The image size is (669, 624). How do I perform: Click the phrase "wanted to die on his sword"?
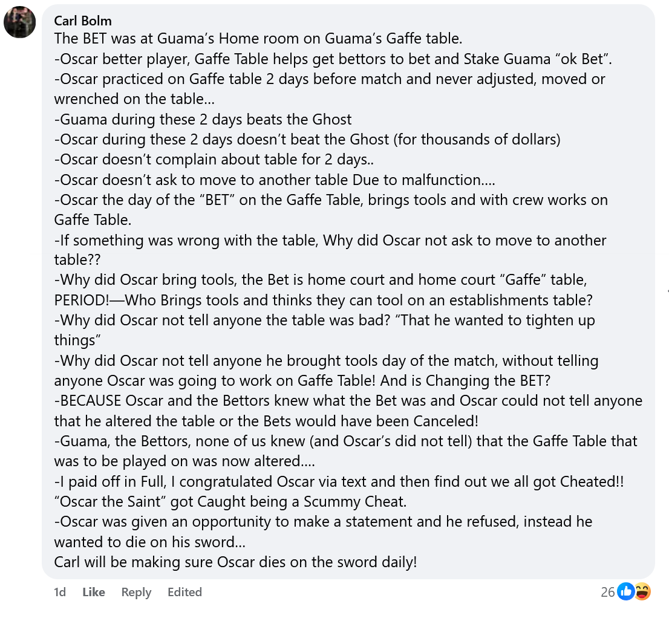[149, 542]
